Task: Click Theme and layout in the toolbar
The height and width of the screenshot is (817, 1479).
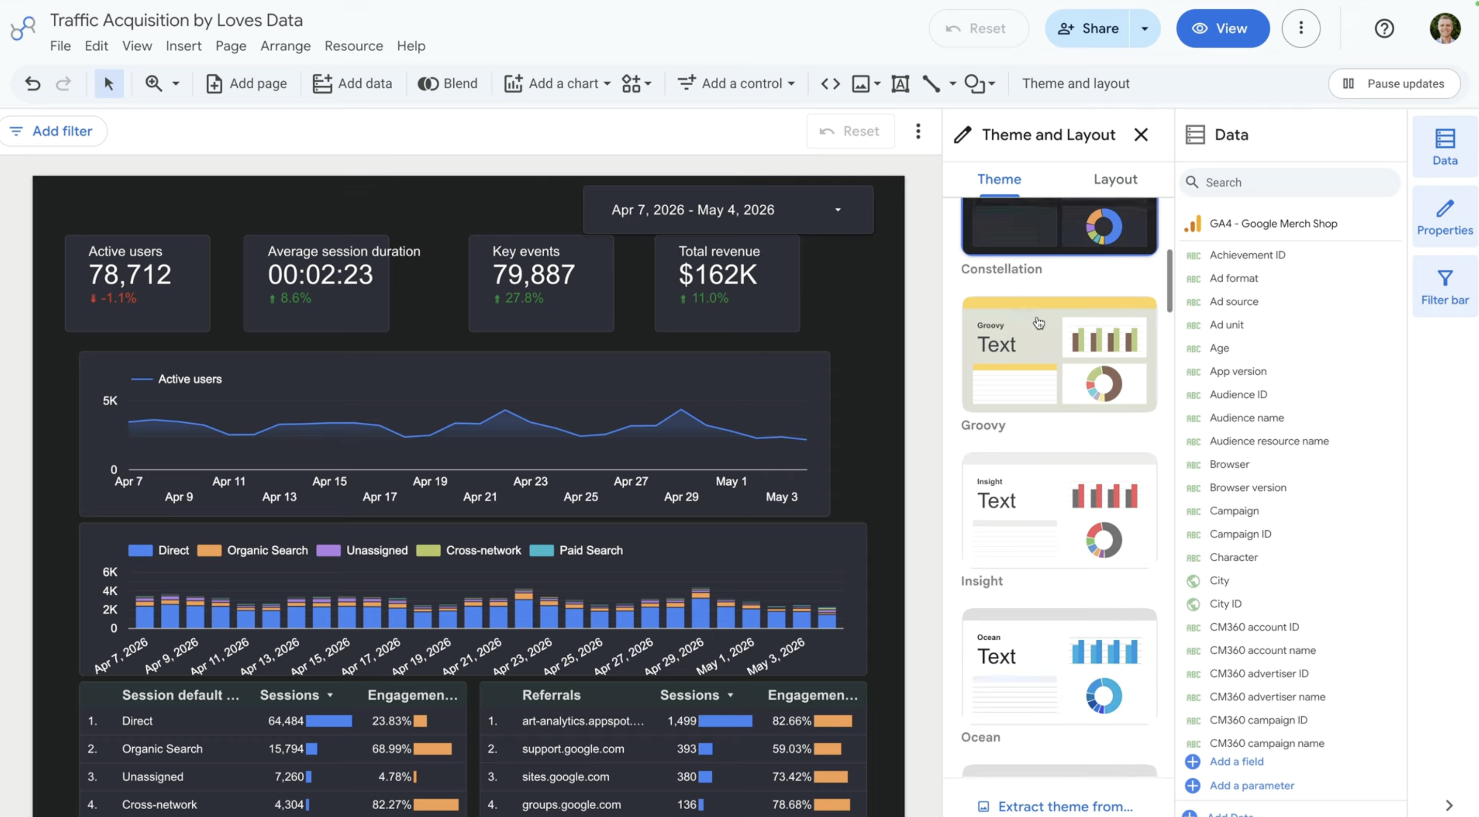Action: 1075,84
